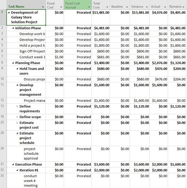This screenshot has width=187, height=188.
Task: Select the Develop work b task name cell
Action: click(26, 34)
